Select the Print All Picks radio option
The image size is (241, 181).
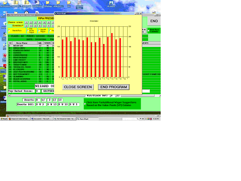[x=9, y=31]
